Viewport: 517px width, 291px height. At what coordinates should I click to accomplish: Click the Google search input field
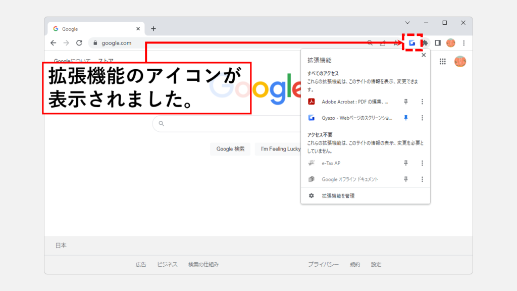[x=227, y=123]
